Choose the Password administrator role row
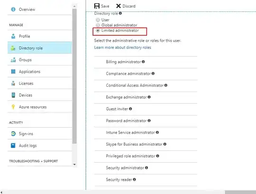 pyautogui.click(x=146, y=120)
